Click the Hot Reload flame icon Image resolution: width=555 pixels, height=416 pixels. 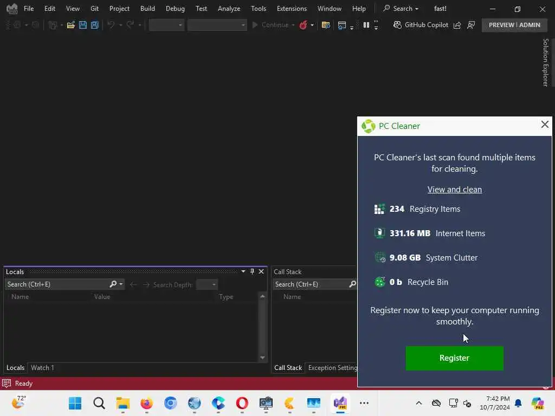(304, 25)
